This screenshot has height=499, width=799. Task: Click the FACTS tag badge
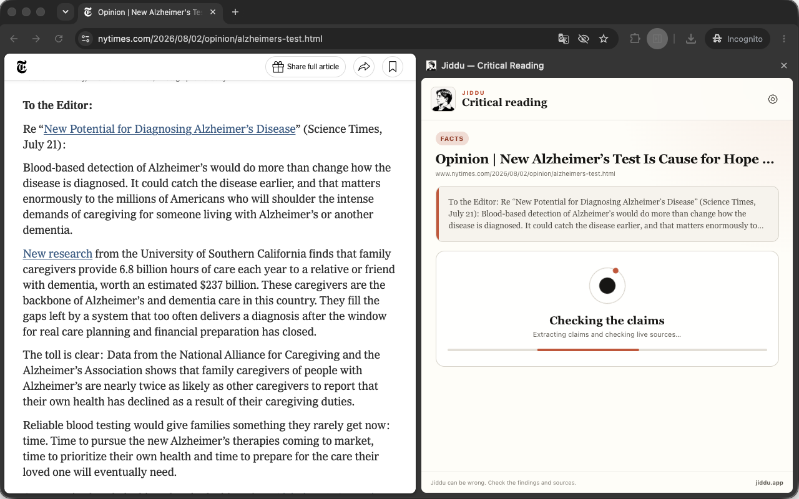pos(452,139)
